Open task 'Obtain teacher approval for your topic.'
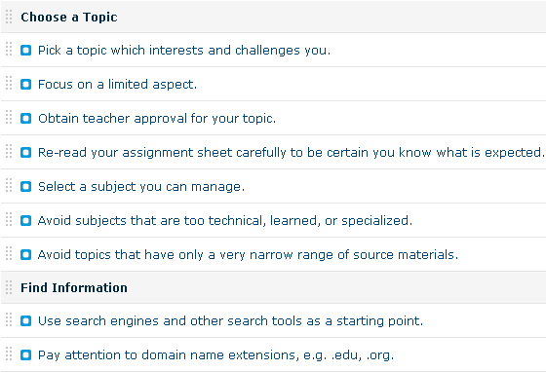546x372 pixels. pos(157,119)
